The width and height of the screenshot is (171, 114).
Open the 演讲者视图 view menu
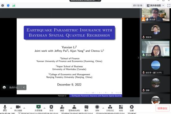pyautogui.click(x=155, y=6)
